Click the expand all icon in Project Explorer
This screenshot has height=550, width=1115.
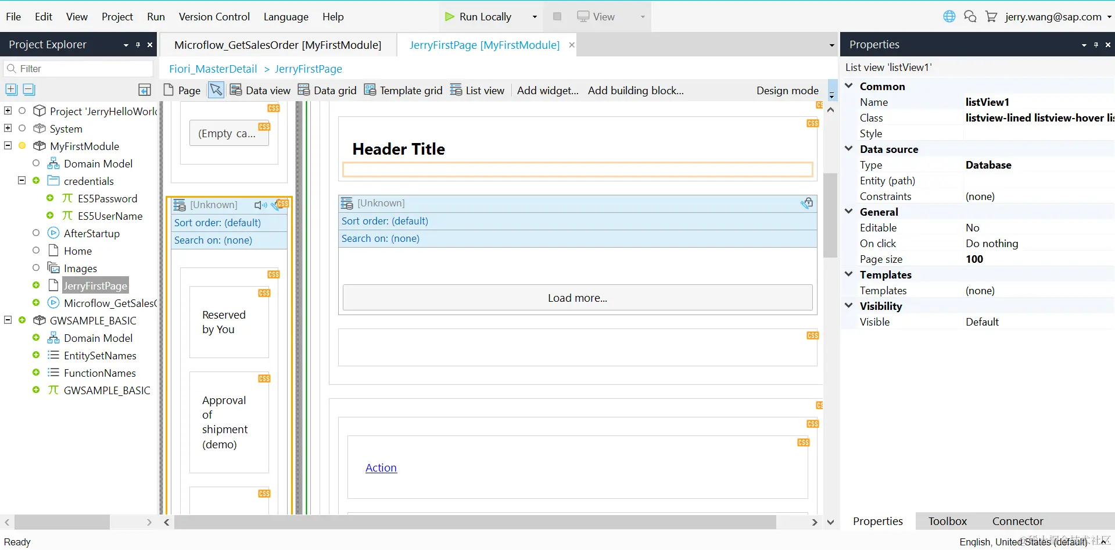(11, 90)
